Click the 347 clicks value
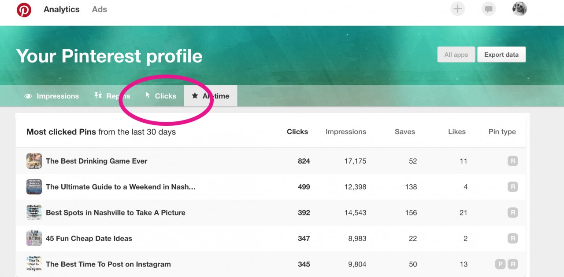The image size is (564, 277). click(304, 238)
